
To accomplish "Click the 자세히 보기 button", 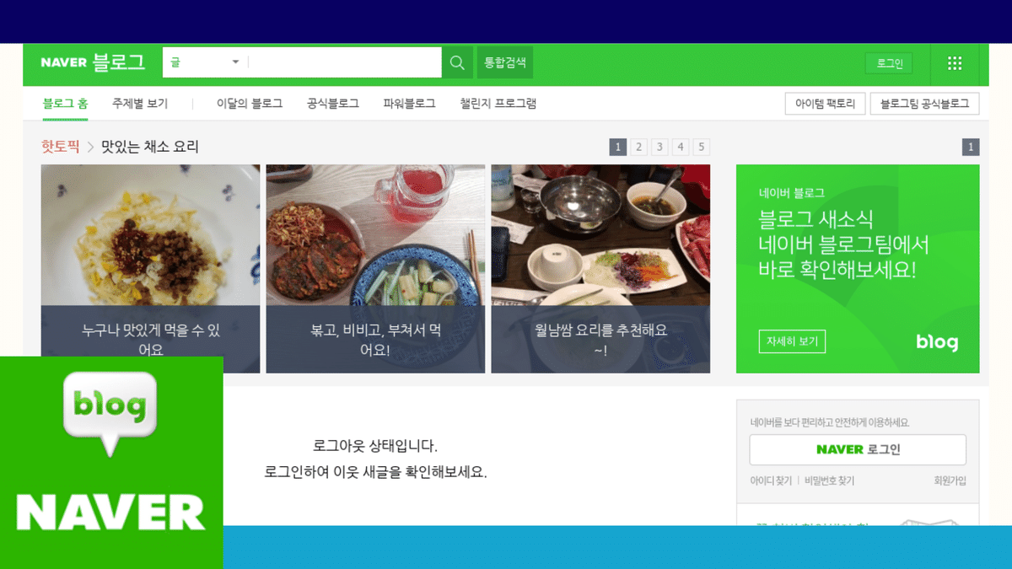I will tap(792, 341).
